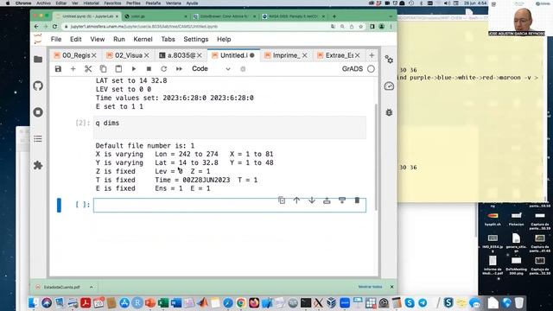Insert a cell below via the cell toolbar
Screen dimensions: 553x311
click(x=342, y=200)
